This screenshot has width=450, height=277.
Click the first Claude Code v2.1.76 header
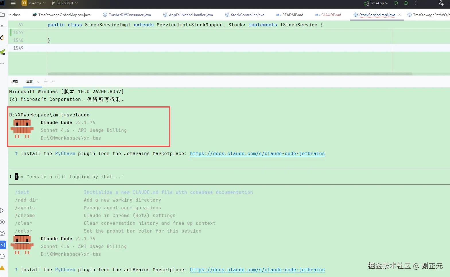[x=68, y=122]
